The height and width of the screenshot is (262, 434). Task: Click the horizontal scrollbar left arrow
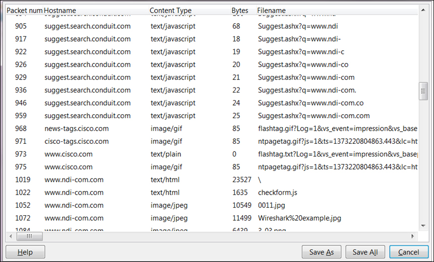11,236
